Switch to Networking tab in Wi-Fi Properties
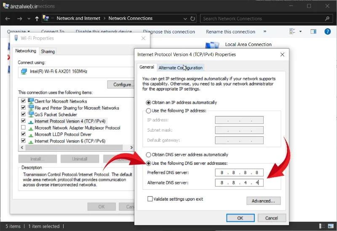The width and height of the screenshot is (337, 231). 26,51
